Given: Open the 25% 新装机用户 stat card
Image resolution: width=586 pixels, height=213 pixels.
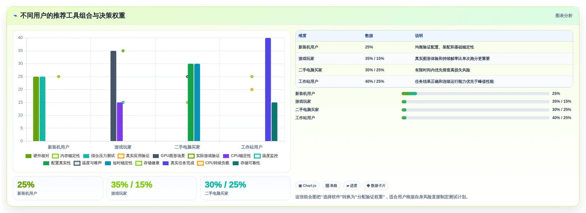Looking at the screenshot, I should coord(58,188).
